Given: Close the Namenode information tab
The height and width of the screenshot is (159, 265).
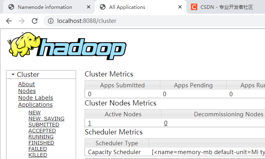Looking at the screenshot, I should tap(88, 7).
